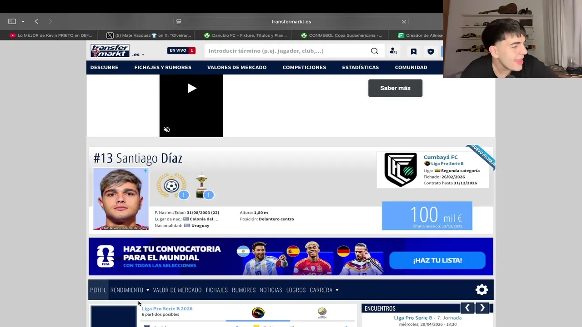Image resolution: width=582 pixels, height=327 pixels.
Task: Unmute the ad video speaker icon
Action: (167, 130)
